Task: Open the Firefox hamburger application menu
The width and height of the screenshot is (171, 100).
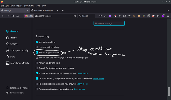Action: click(168, 16)
